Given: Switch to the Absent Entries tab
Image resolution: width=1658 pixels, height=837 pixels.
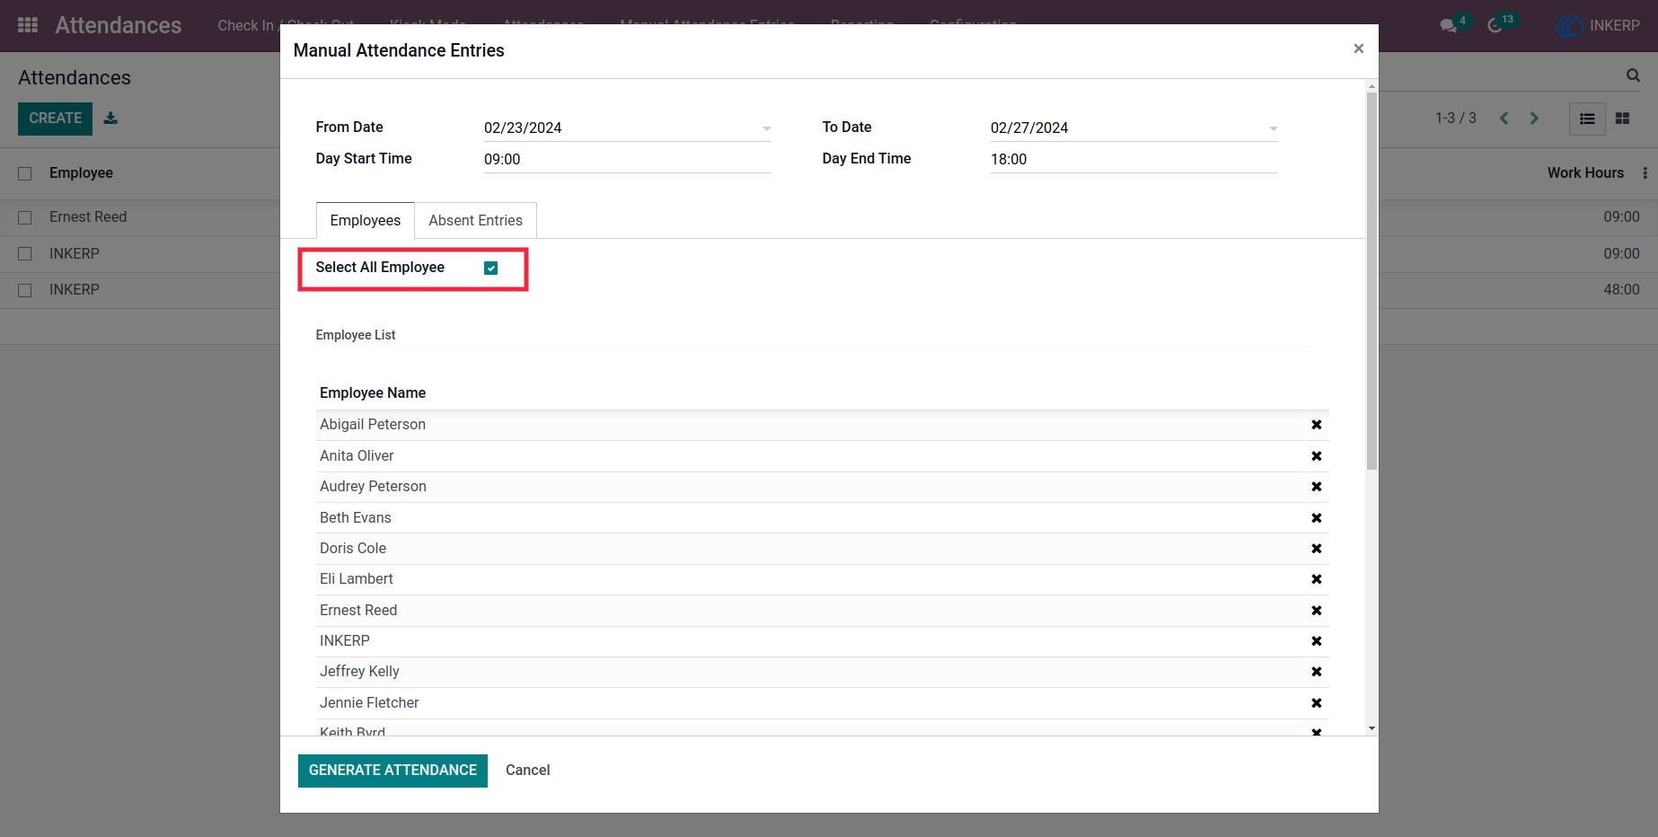Looking at the screenshot, I should pos(475,221).
